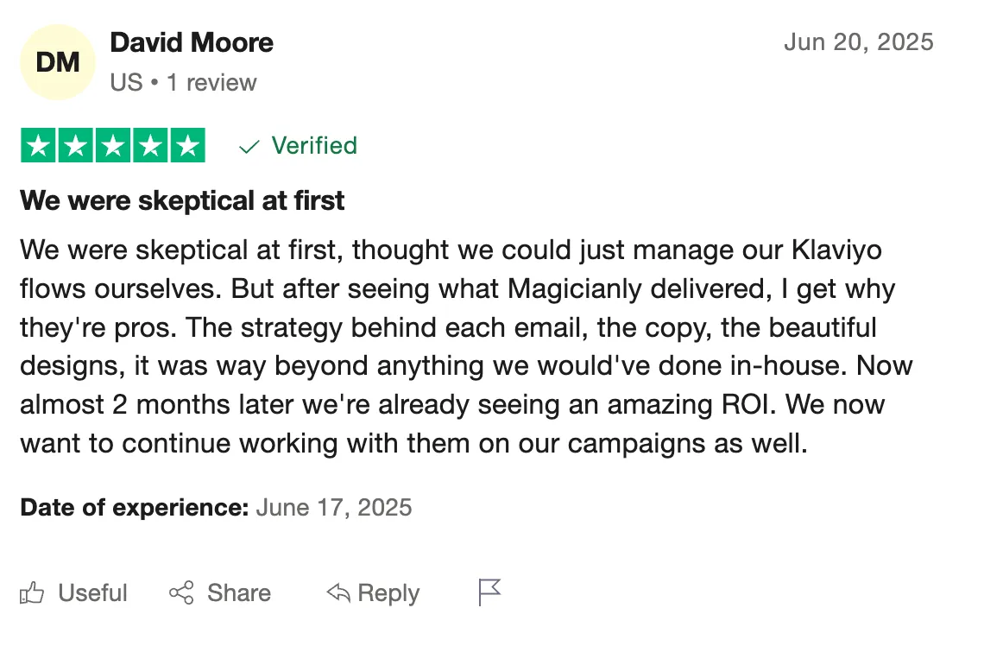Click the Verified label text

click(314, 146)
